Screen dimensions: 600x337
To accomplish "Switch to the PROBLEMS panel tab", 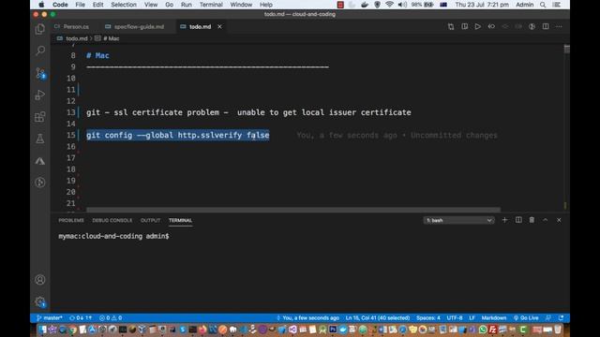I will pyautogui.click(x=71, y=221).
